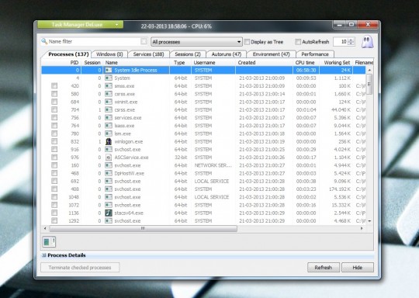Expand the Process Details section
Image resolution: width=419 pixels, height=298 pixels.
(x=43, y=255)
